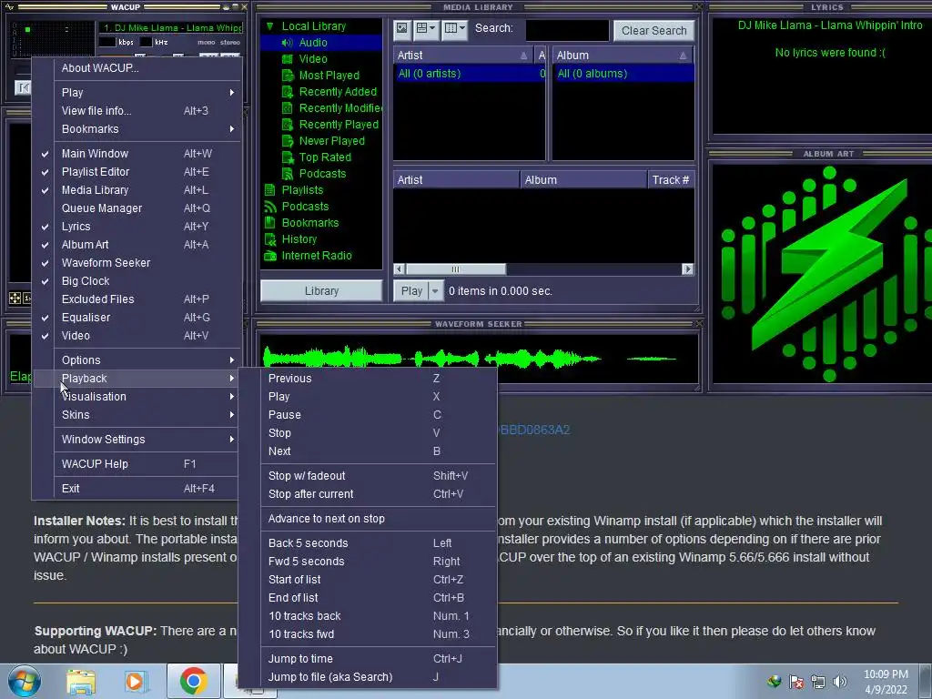Expand the Skins submenu
932x699 pixels.
pyautogui.click(x=137, y=415)
